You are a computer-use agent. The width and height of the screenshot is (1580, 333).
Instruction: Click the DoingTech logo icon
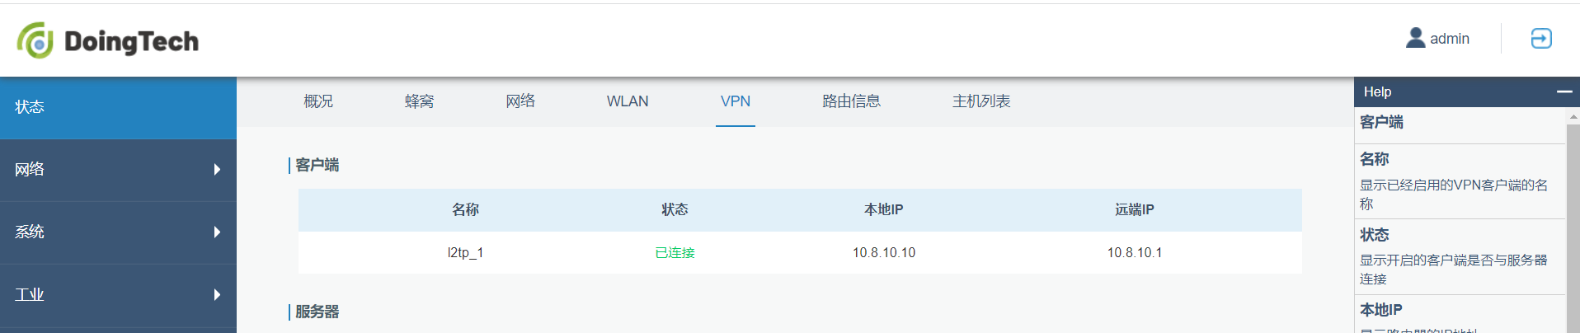click(x=35, y=40)
